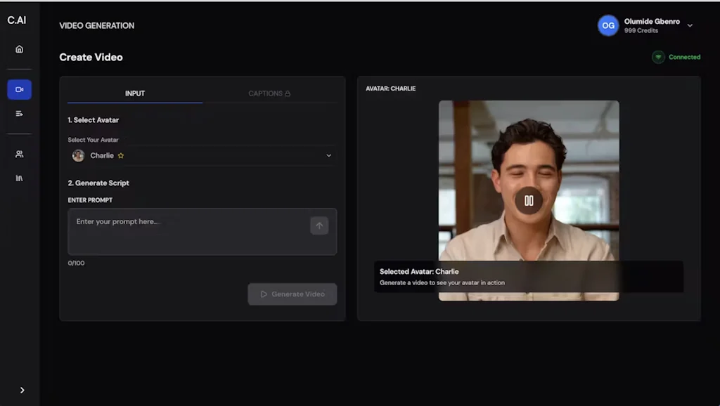The width and height of the screenshot is (720, 406).
Task: View the Analytics bar-chart icon
Action: pyautogui.click(x=19, y=176)
